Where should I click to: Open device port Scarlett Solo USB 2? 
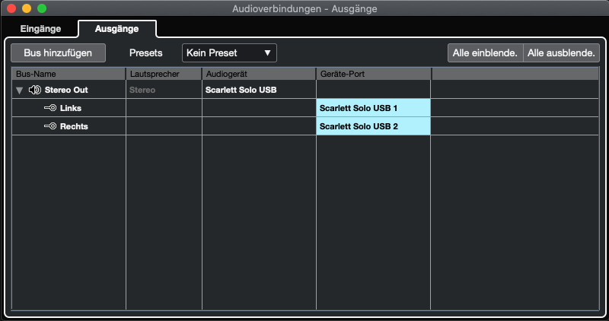pos(373,126)
